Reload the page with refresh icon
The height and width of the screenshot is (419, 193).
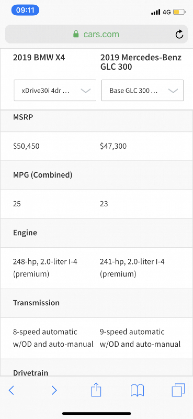(179, 34)
